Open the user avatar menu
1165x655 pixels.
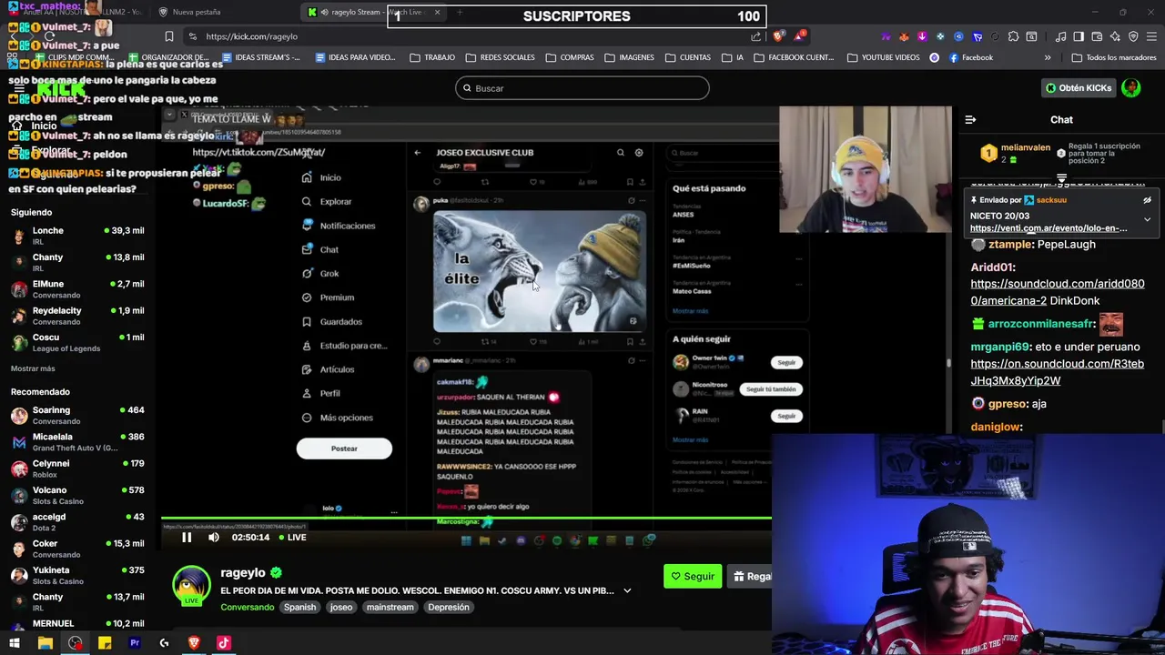1131,88
